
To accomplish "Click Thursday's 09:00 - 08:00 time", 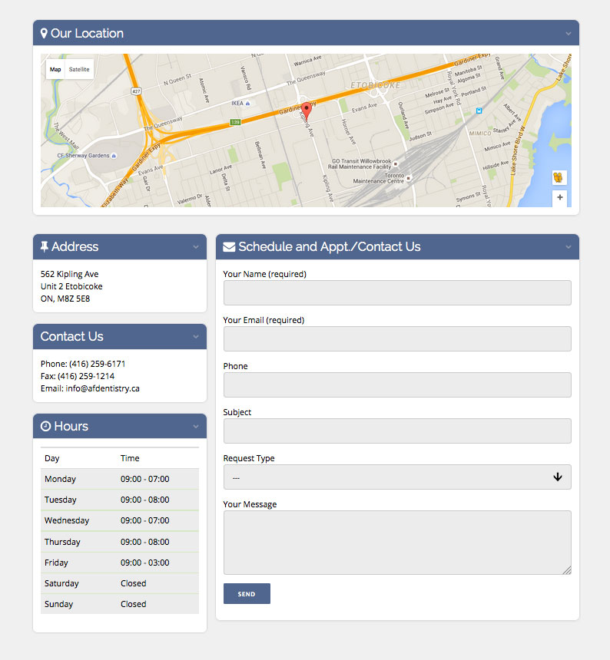I will point(145,542).
